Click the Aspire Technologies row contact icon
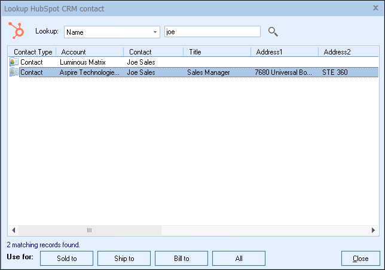 tap(14, 72)
